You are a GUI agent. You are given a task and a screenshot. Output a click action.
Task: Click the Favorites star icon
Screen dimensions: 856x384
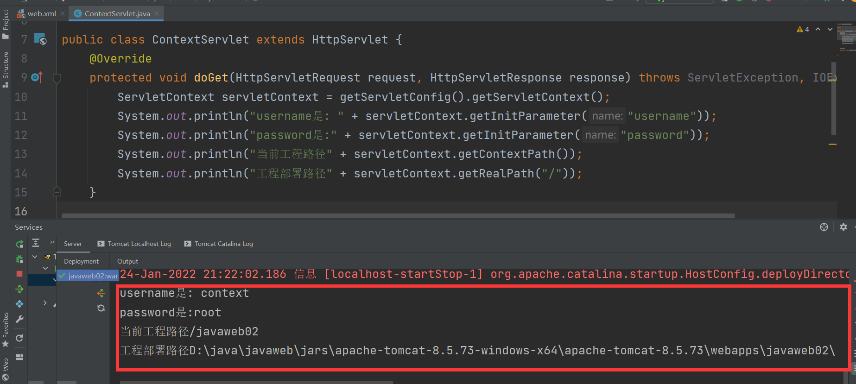tap(6, 344)
